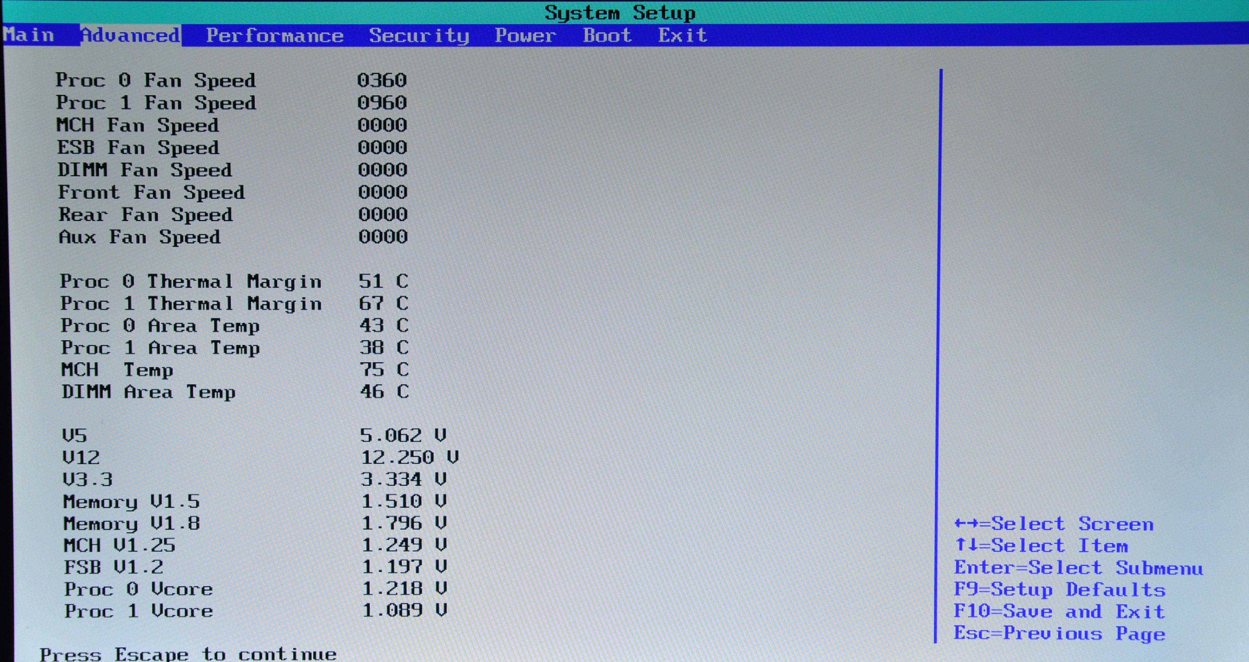Viewport: 1249px width, 662px height.
Task: Click Proc 1 Fan Speed label
Action: click(156, 103)
